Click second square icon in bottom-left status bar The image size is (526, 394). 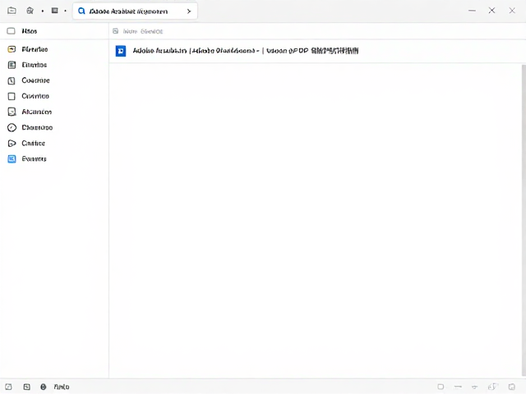pyautogui.click(x=27, y=387)
